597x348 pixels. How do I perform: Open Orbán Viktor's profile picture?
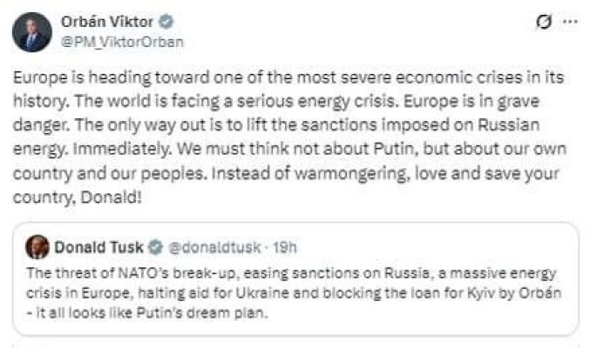(31, 32)
